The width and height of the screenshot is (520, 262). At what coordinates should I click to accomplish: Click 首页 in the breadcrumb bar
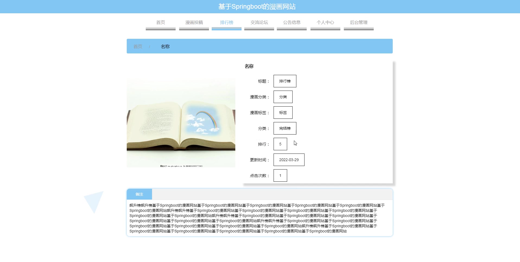[x=137, y=46]
